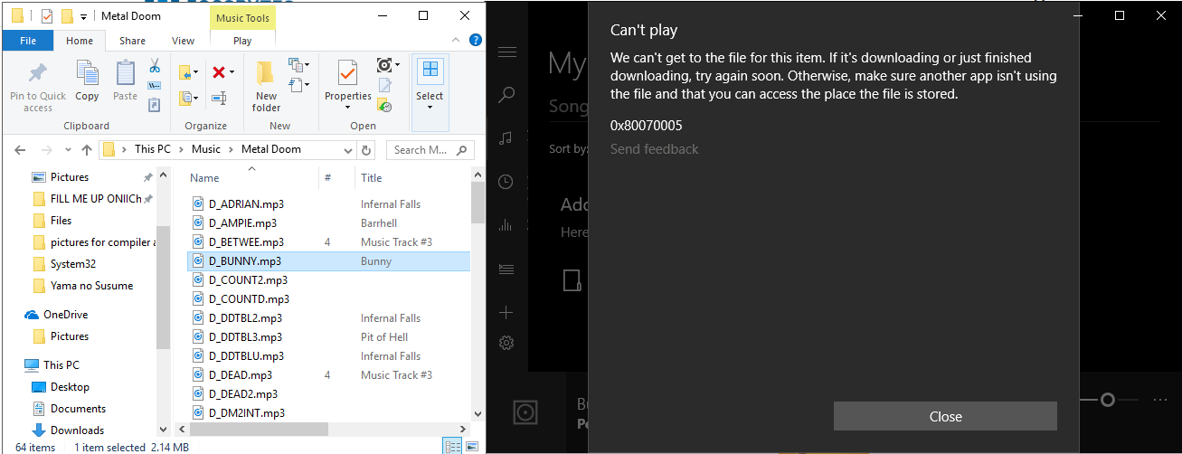Open Groove settings gear icon
Image resolution: width=1182 pixels, height=454 pixels.
[507, 343]
